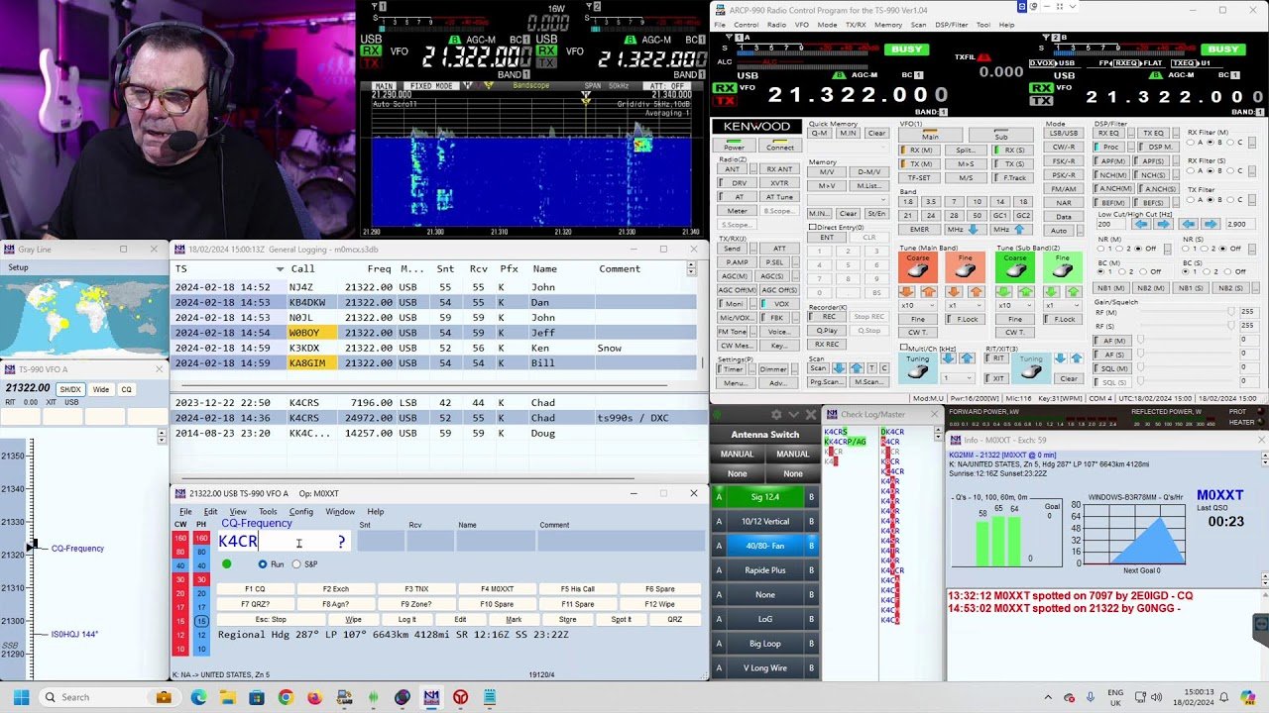Select RX Filter (M) option A
Screen dimensions: 1269x713
point(1191,142)
